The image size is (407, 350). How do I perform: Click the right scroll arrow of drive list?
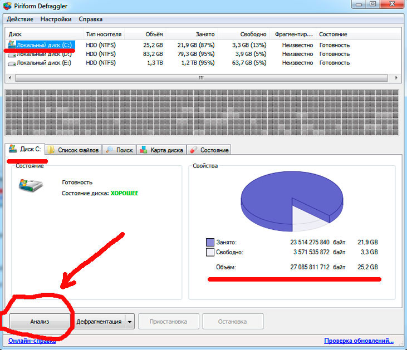(396, 78)
